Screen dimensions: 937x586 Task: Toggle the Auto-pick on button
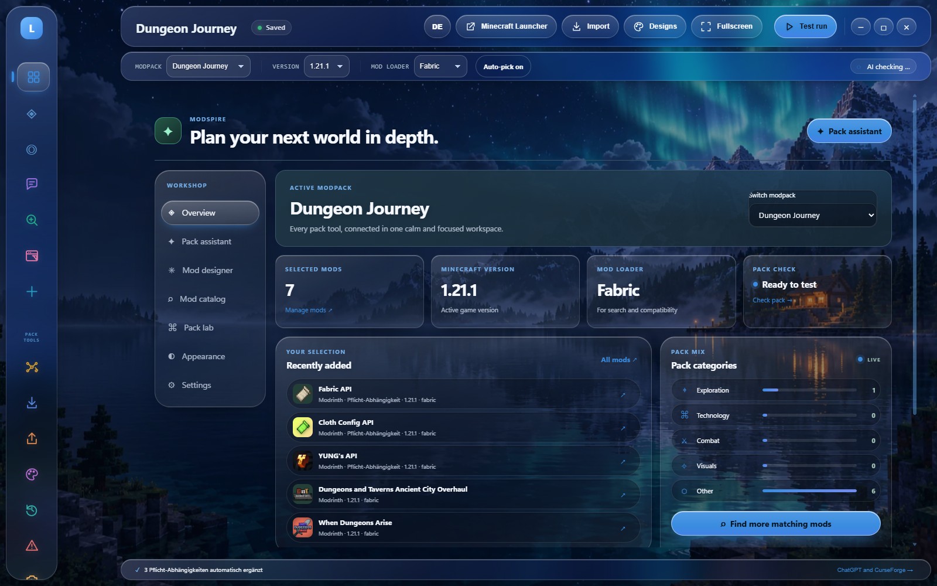tap(503, 66)
